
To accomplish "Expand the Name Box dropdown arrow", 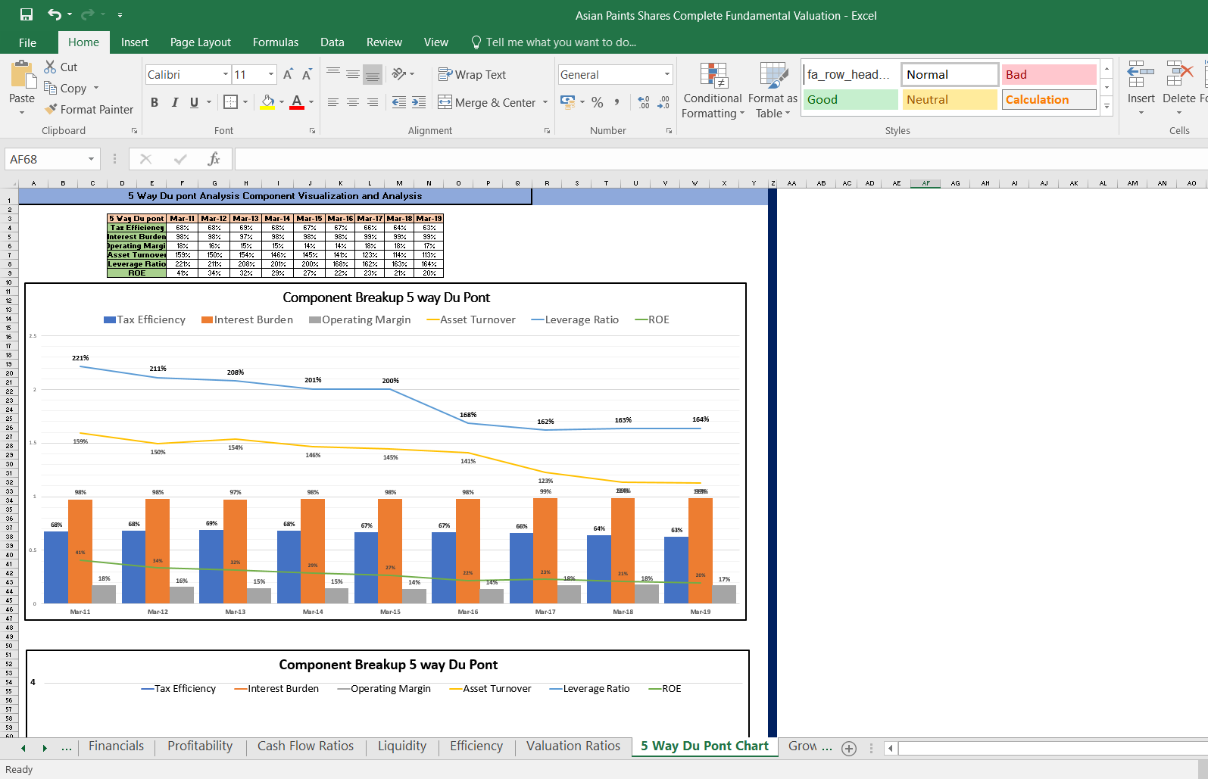I will coord(92,159).
